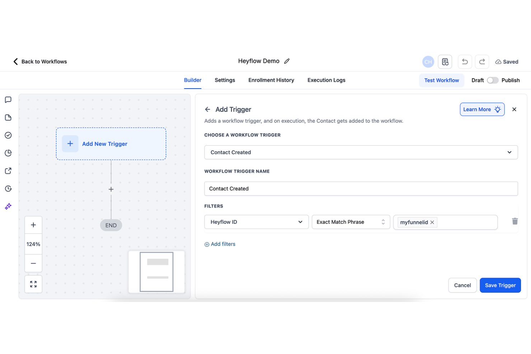Click the Saved cloud status
Viewport: 531px width, 354px height.
pyautogui.click(x=507, y=62)
